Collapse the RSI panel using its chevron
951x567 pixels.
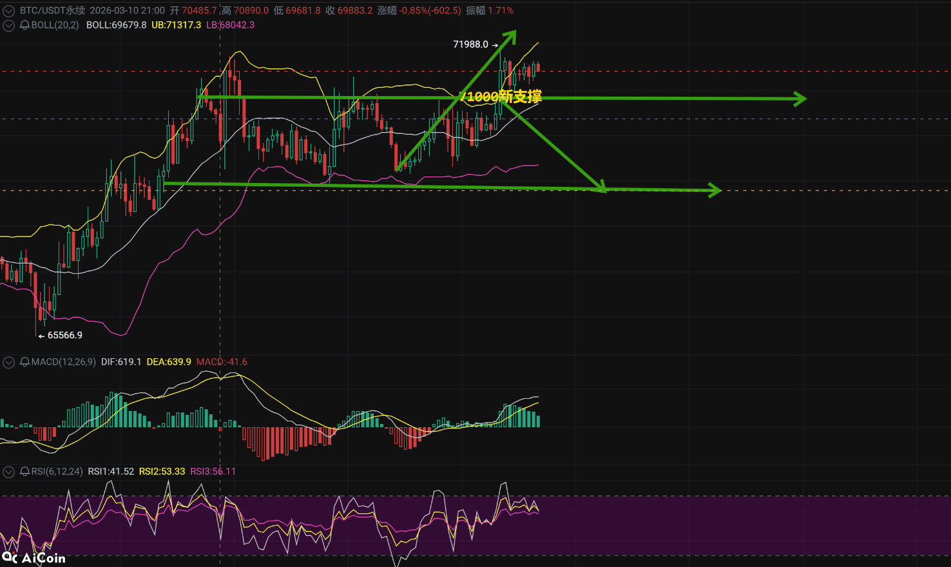[x=8, y=472]
